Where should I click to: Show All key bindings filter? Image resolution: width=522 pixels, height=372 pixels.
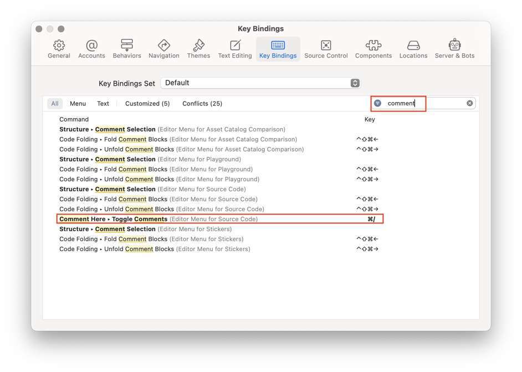click(x=55, y=104)
